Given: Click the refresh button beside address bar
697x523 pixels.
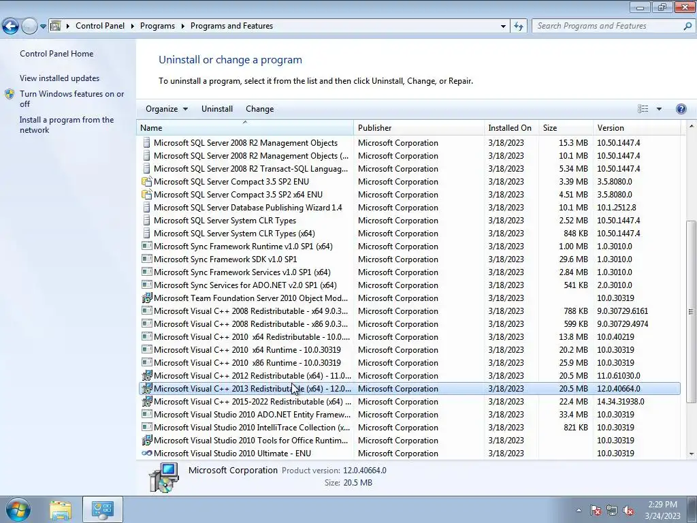Looking at the screenshot, I should 519,27.
